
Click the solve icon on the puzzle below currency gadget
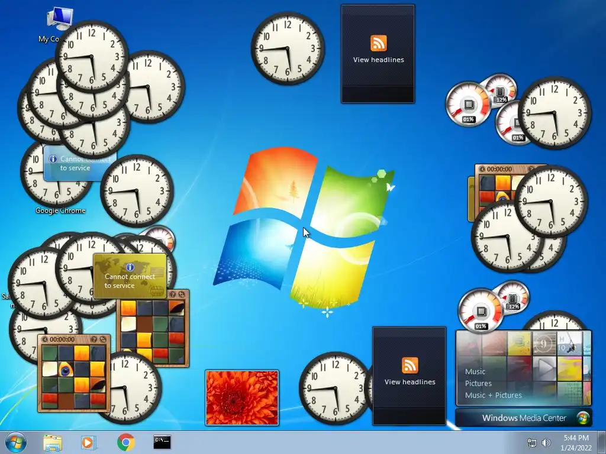pos(182,294)
